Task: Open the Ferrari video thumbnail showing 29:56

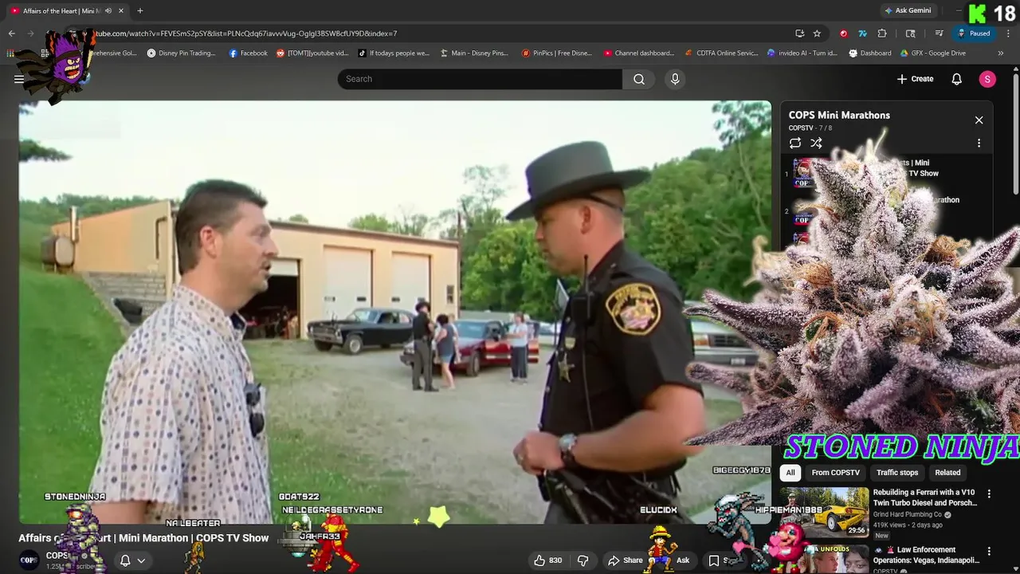Action: (x=824, y=513)
